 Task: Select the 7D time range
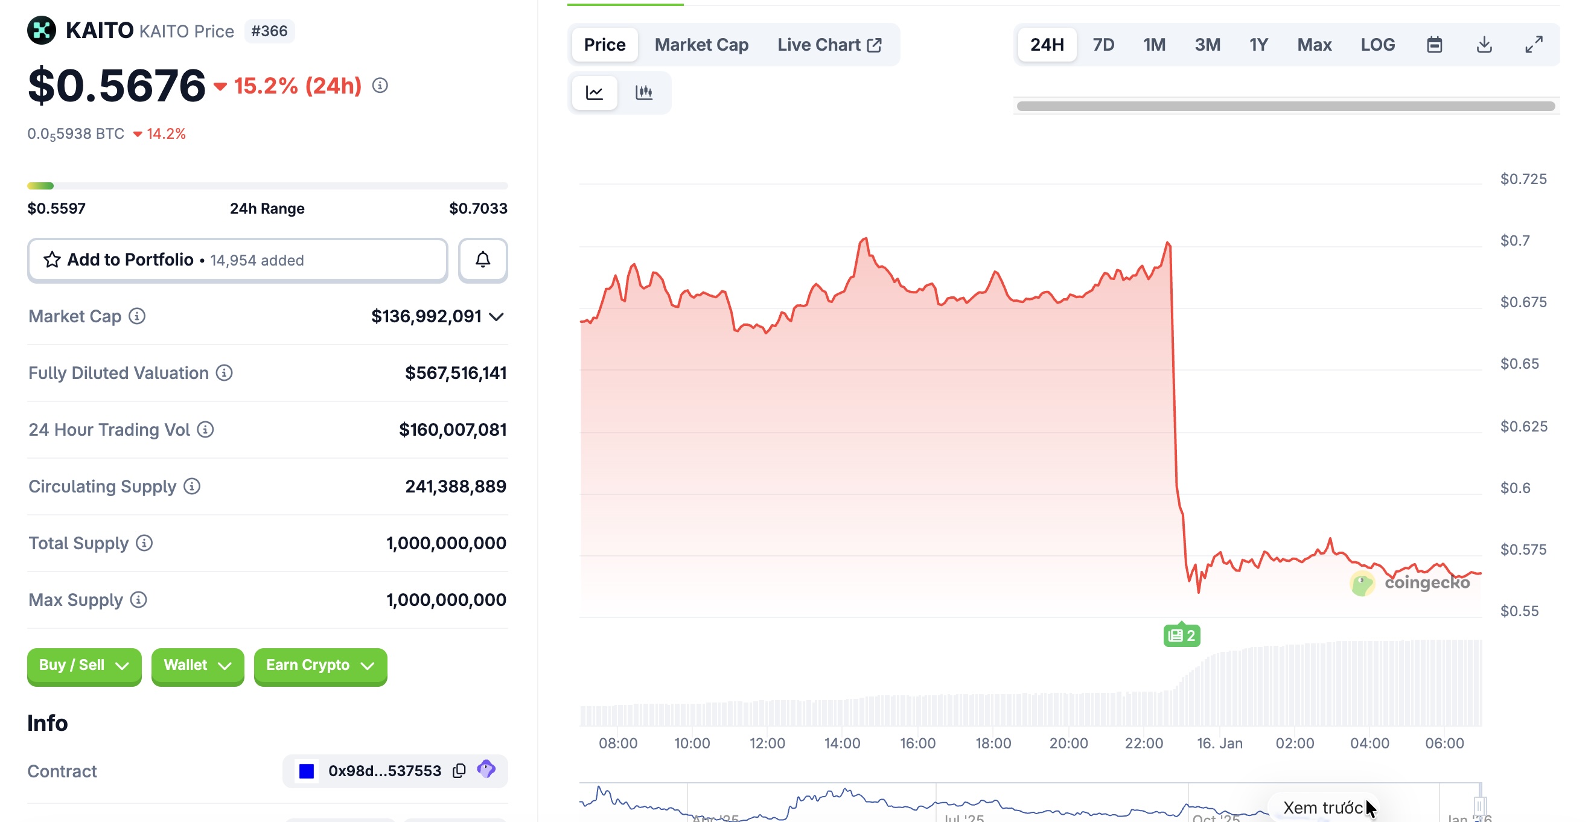pyautogui.click(x=1103, y=45)
